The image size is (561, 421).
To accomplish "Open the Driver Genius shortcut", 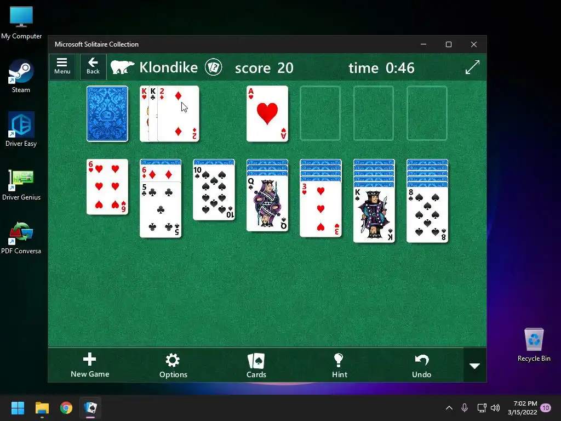I will click(x=21, y=184).
